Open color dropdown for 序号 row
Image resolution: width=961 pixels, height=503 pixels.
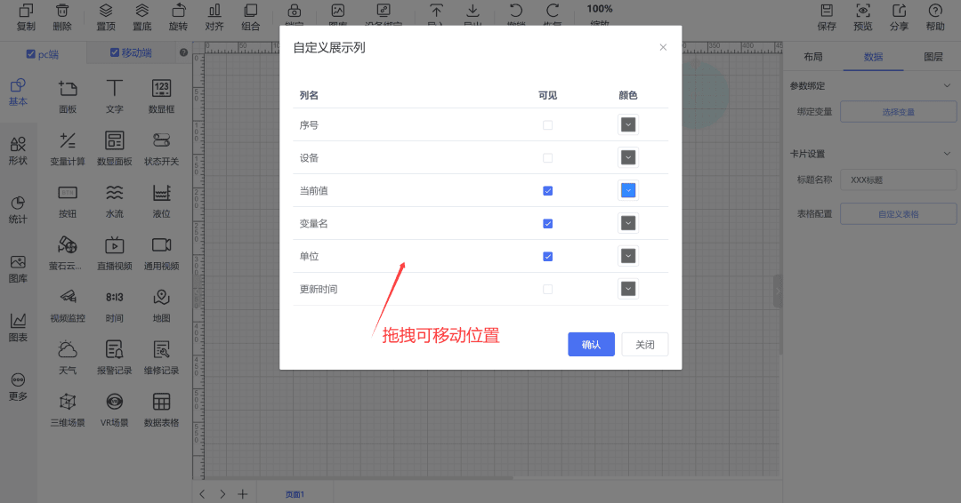(628, 124)
